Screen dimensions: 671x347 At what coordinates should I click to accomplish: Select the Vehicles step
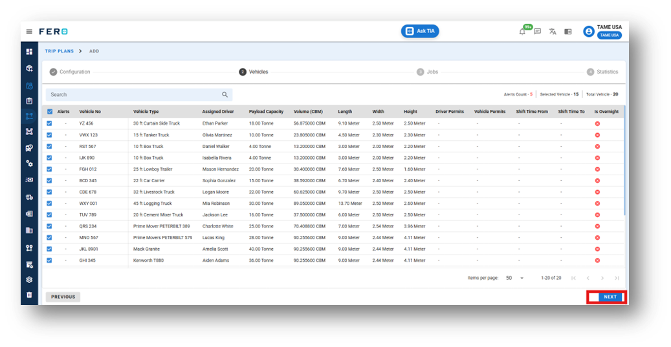pyautogui.click(x=254, y=72)
